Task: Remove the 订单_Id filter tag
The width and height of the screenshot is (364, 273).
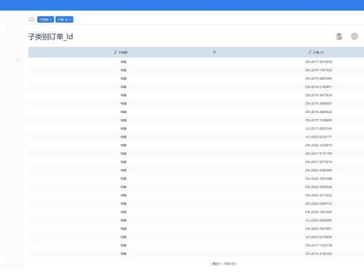Action: pyautogui.click(x=70, y=20)
